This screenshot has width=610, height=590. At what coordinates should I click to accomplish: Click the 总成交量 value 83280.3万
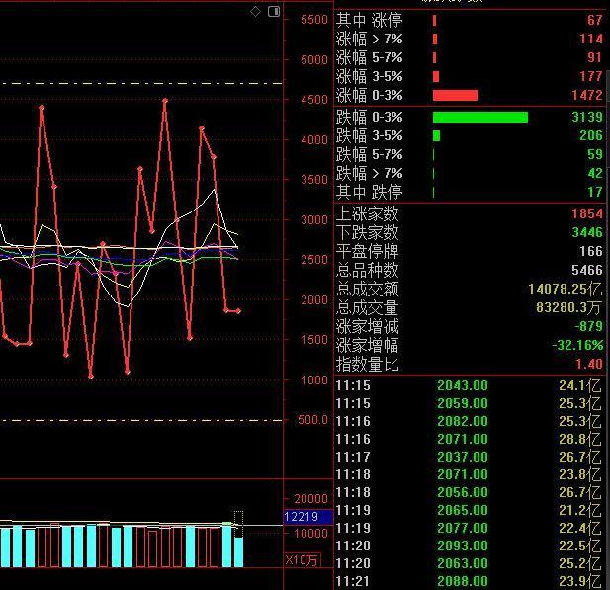click(x=568, y=307)
